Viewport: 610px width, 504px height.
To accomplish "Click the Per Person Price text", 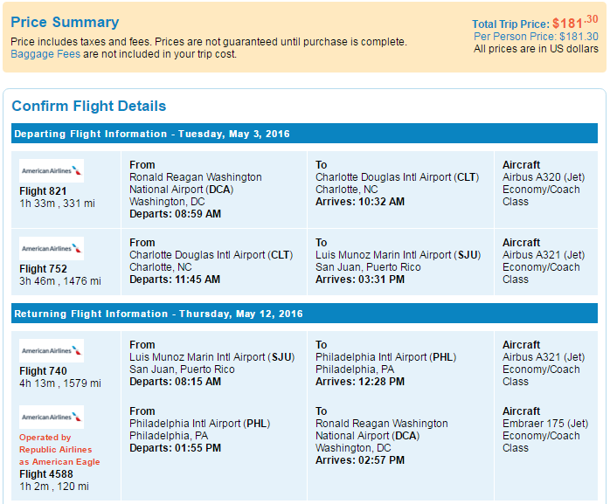I will (536, 37).
